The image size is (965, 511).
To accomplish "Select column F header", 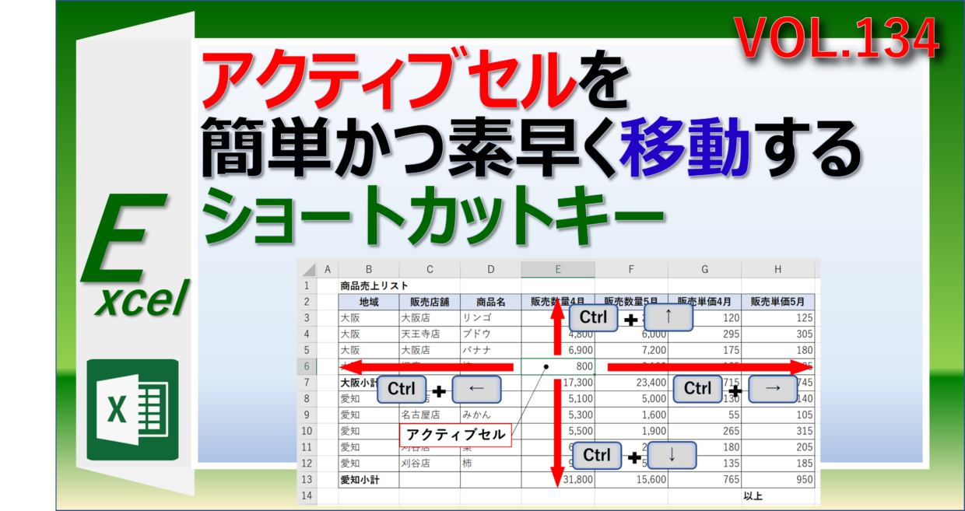I will click(631, 269).
